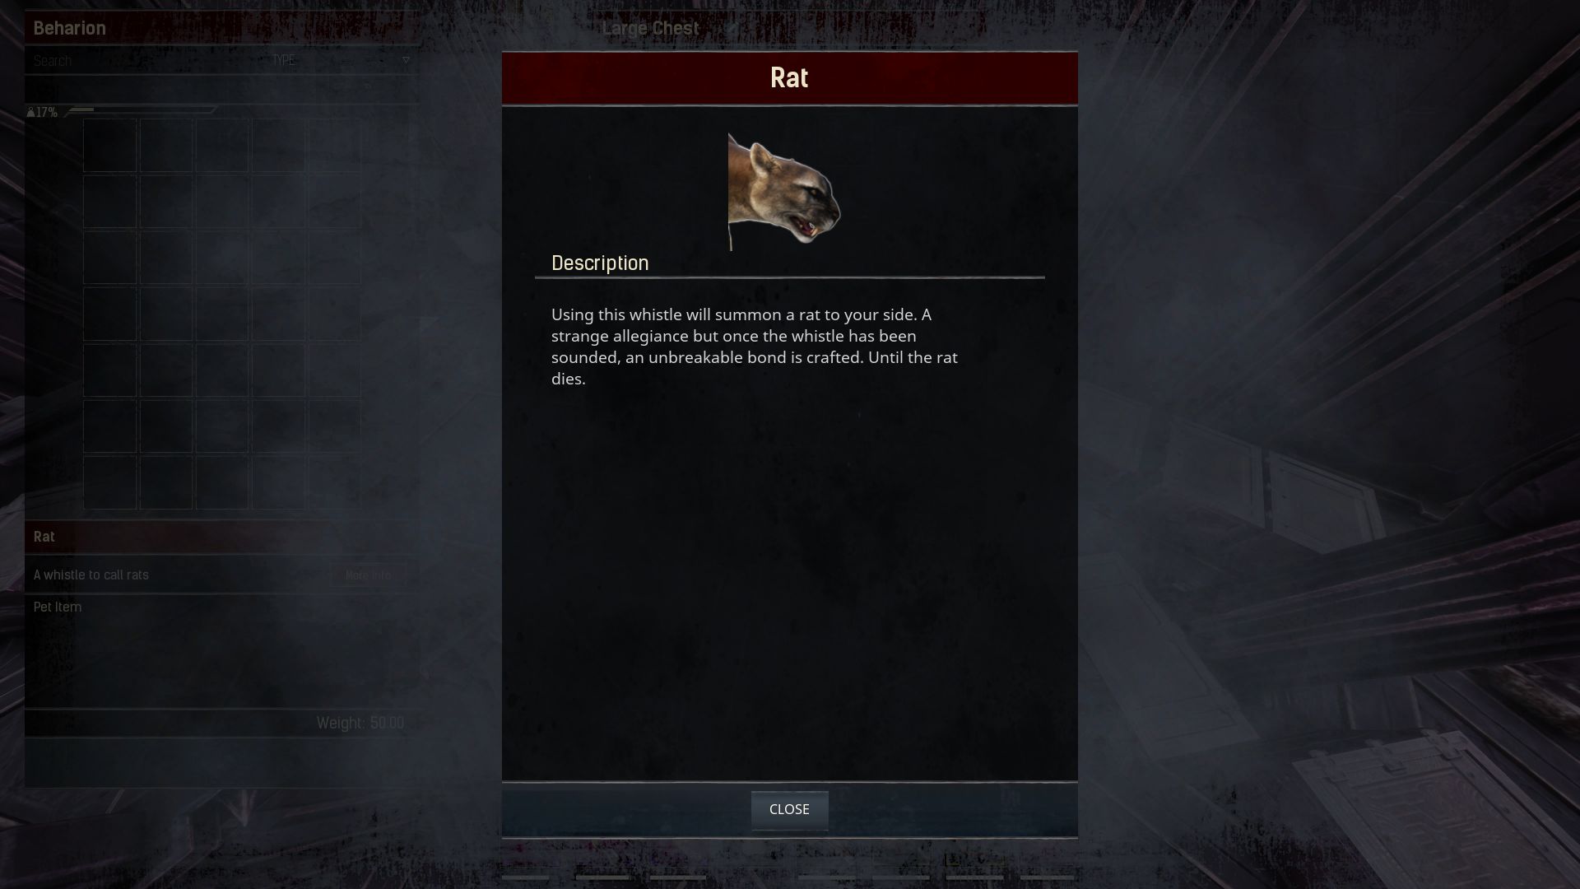Click the Large Chest title
Viewport: 1580px width, 889px height.
click(x=650, y=28)
